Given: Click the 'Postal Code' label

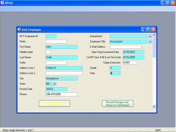Looking at the screenshot, I should pos(26,89).
